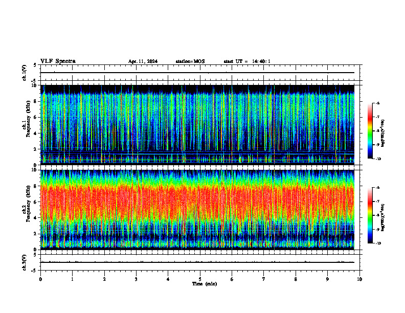Click the "start UT = 14:40: 1" header text
Viewport: 405px width, 313px height.
(247, 61)
